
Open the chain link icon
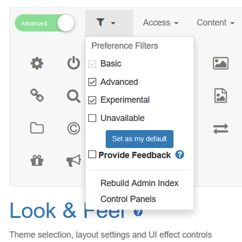37,95
